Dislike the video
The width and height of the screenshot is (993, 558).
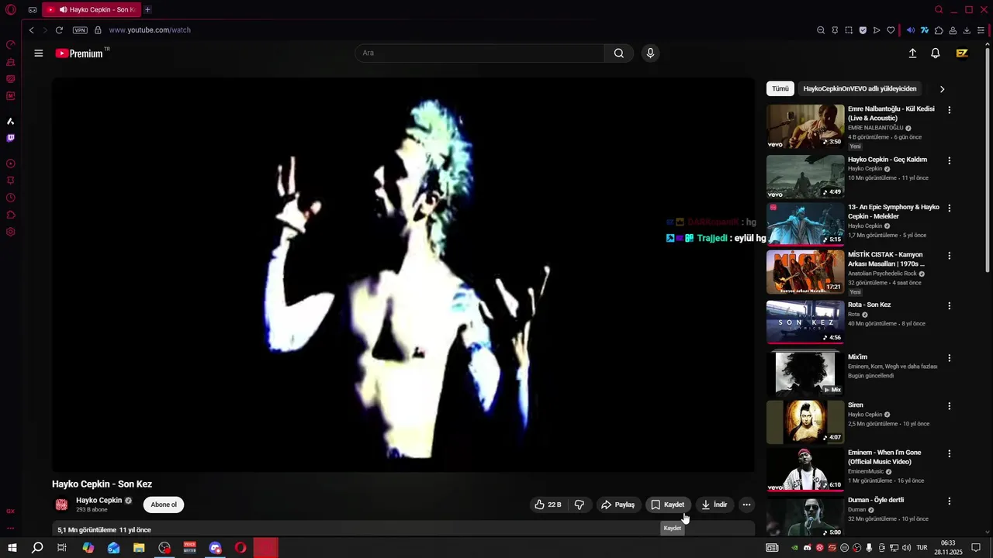[580, 505]
